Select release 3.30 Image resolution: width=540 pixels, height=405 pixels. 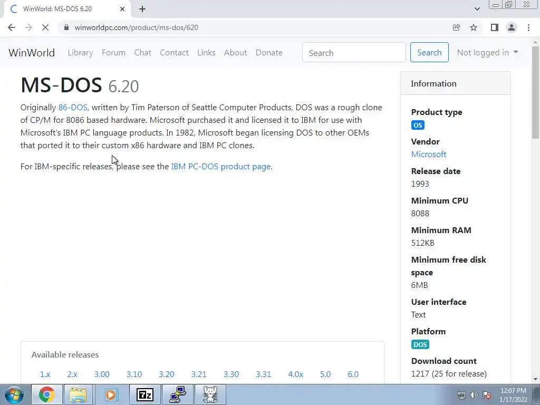click(x=232, y=374)
